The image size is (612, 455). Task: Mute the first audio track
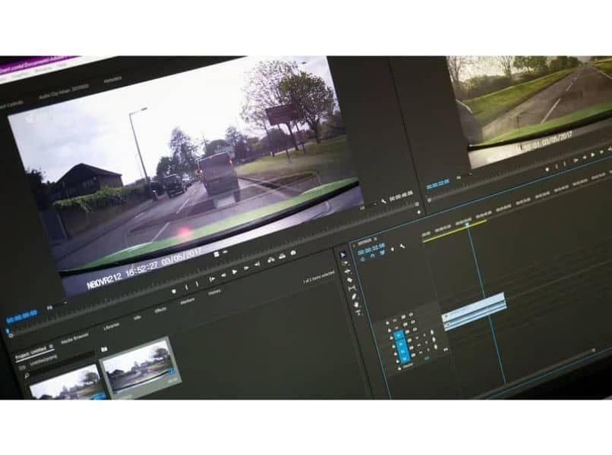pos(417,337)
